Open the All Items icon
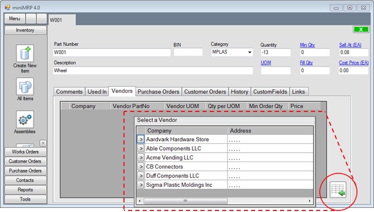 point(25,87)
